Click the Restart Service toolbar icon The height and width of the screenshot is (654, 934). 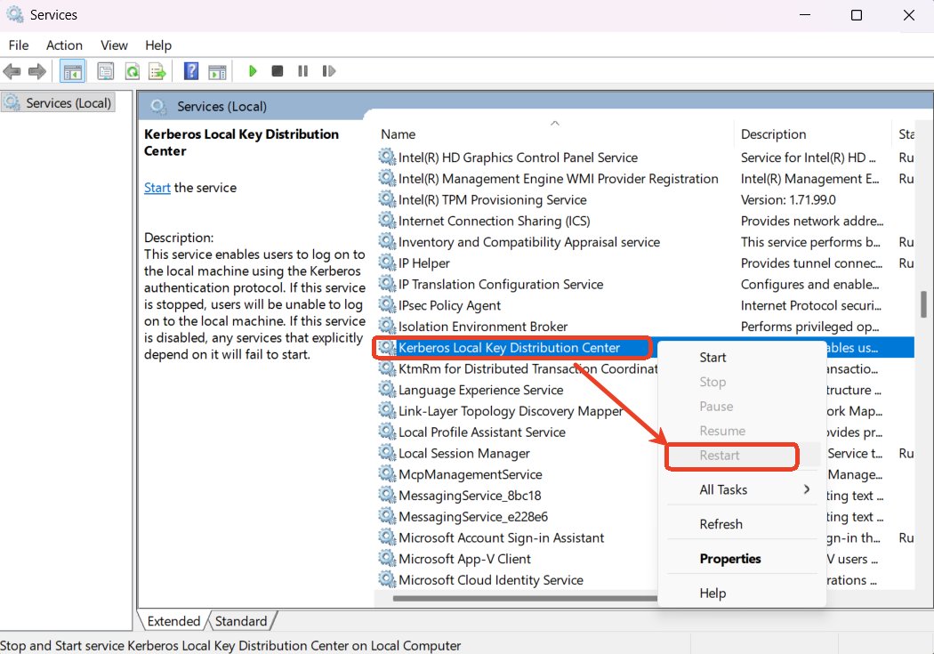329,71
